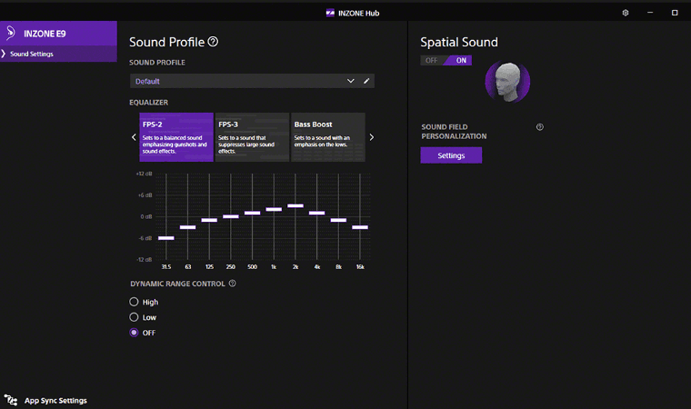Edit the sound profile with pencil icon
Image resolution: width=691 pixels, height=409 pixels.
pyautogui.click(x=367, y=81)
